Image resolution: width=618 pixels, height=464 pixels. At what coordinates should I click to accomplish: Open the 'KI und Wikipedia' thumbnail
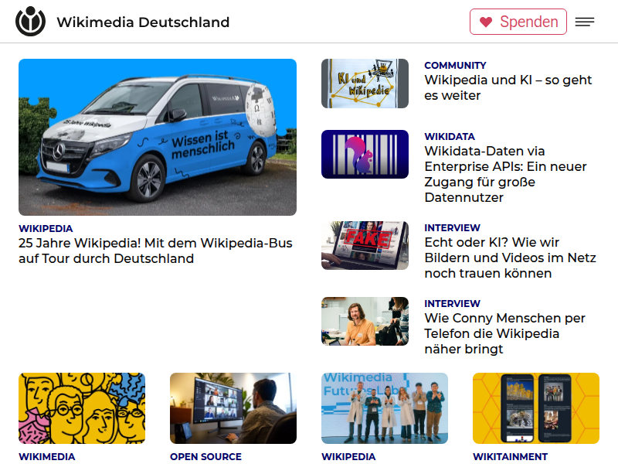tap(365, 84)
